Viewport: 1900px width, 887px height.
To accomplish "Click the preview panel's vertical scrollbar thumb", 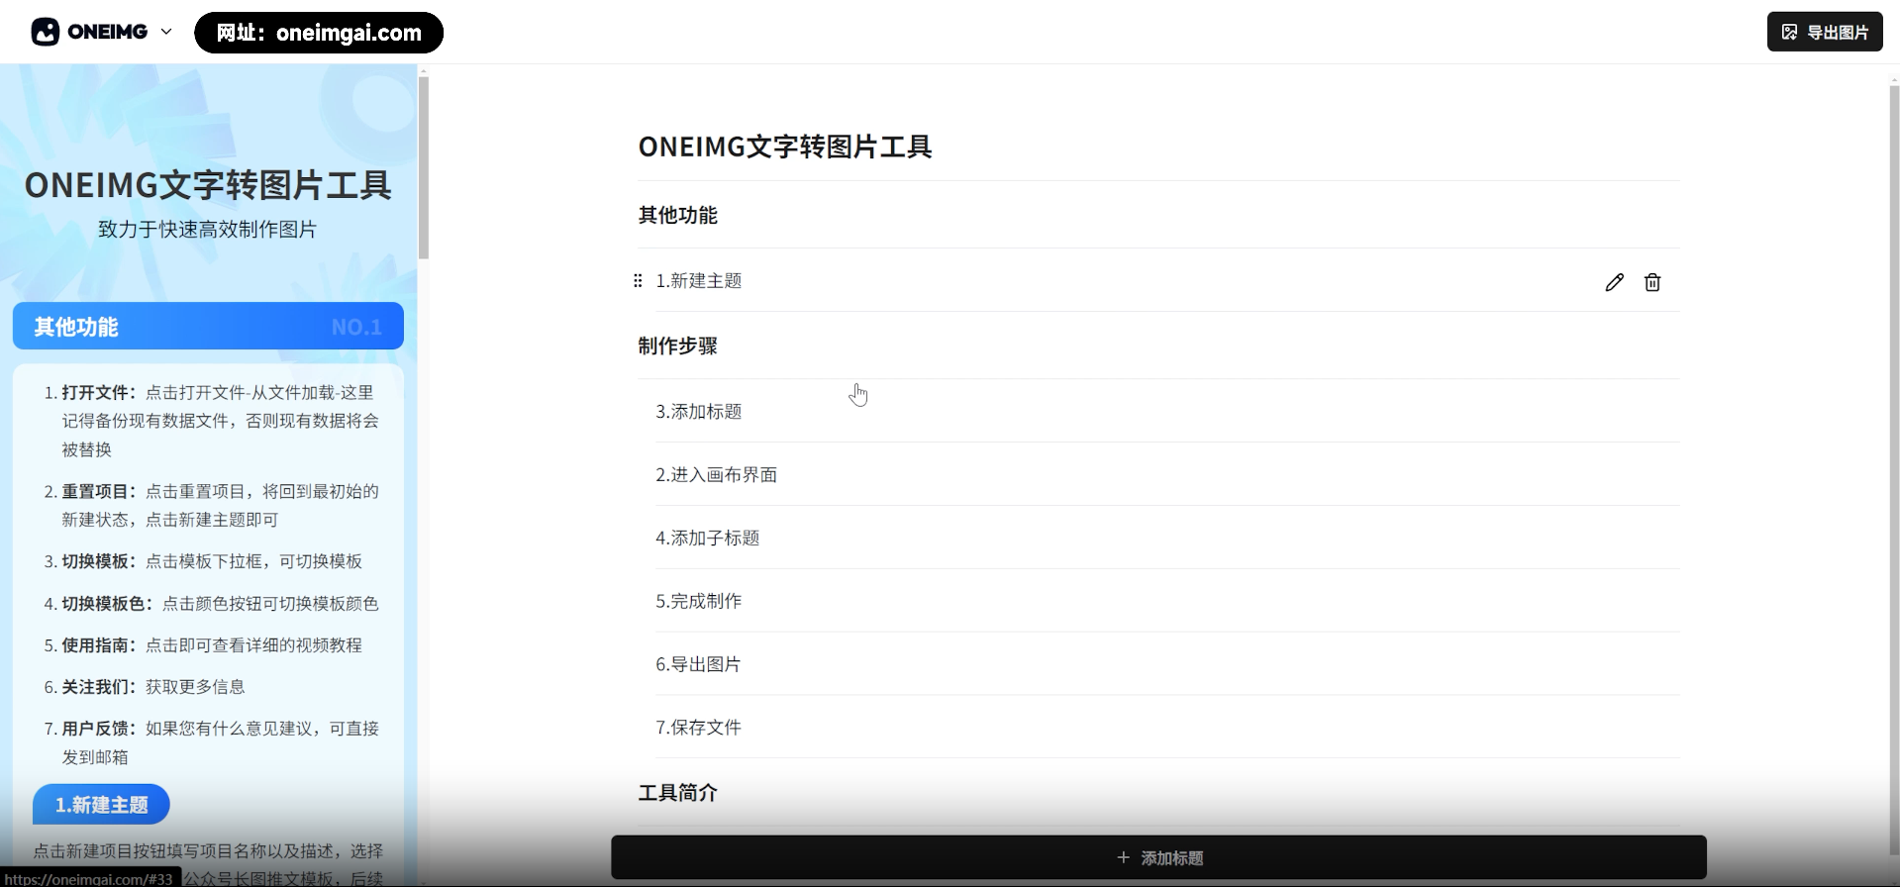I will pyautogui.click(x=424, y=167).
